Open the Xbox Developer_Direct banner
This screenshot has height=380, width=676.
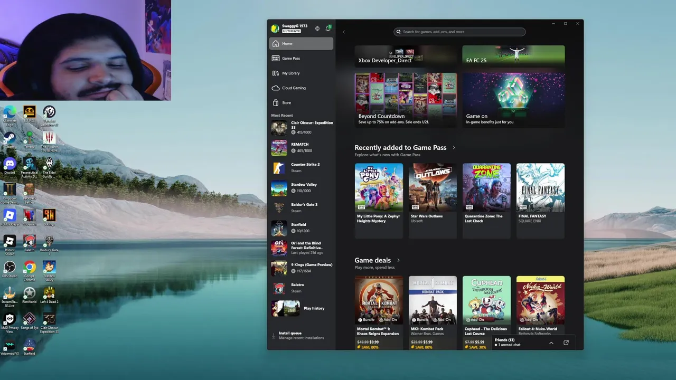406,56
